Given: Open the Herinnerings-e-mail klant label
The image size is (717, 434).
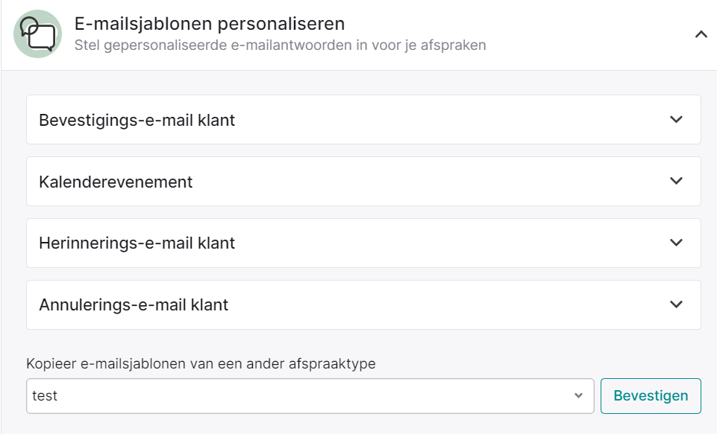Looking at the screenshot, I should tap(137, 243).
